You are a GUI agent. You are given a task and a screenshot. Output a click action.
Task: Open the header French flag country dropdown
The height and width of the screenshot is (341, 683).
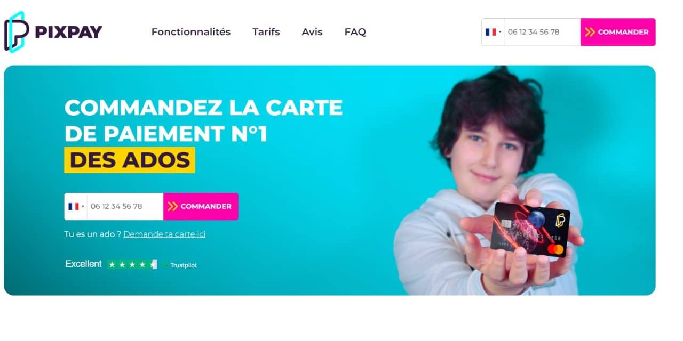click(x=493, y=32)
